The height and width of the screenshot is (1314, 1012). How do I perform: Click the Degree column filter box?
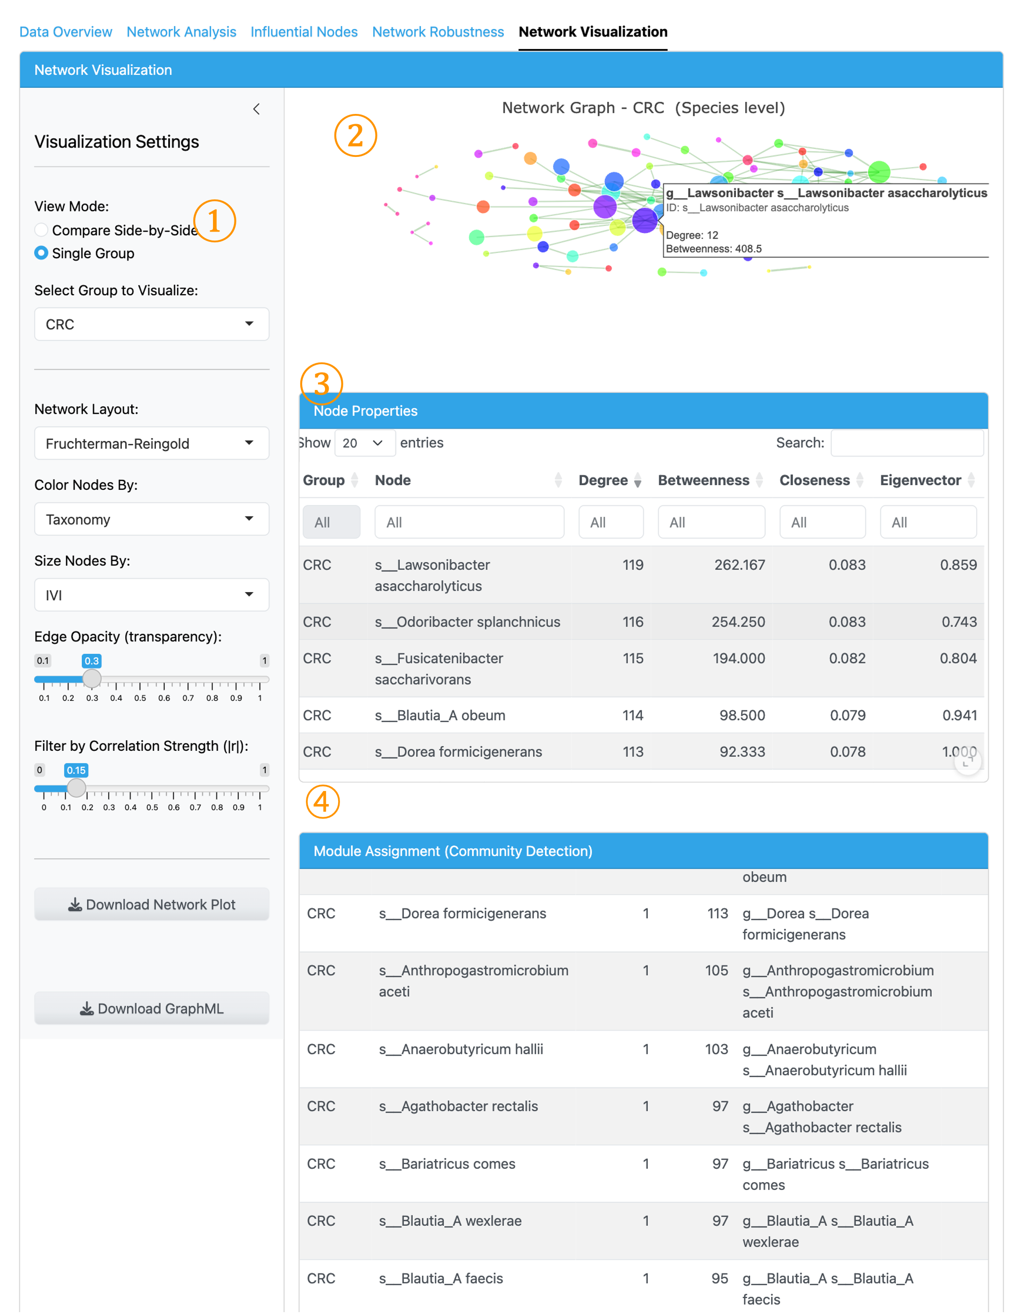tap(611, 522)
